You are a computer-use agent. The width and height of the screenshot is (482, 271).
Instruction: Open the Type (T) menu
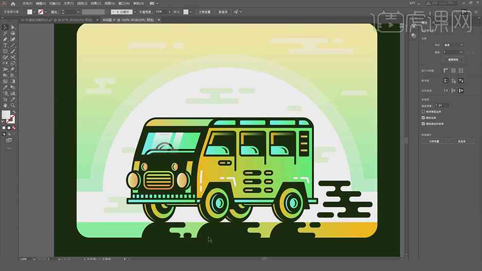[69, 3]
